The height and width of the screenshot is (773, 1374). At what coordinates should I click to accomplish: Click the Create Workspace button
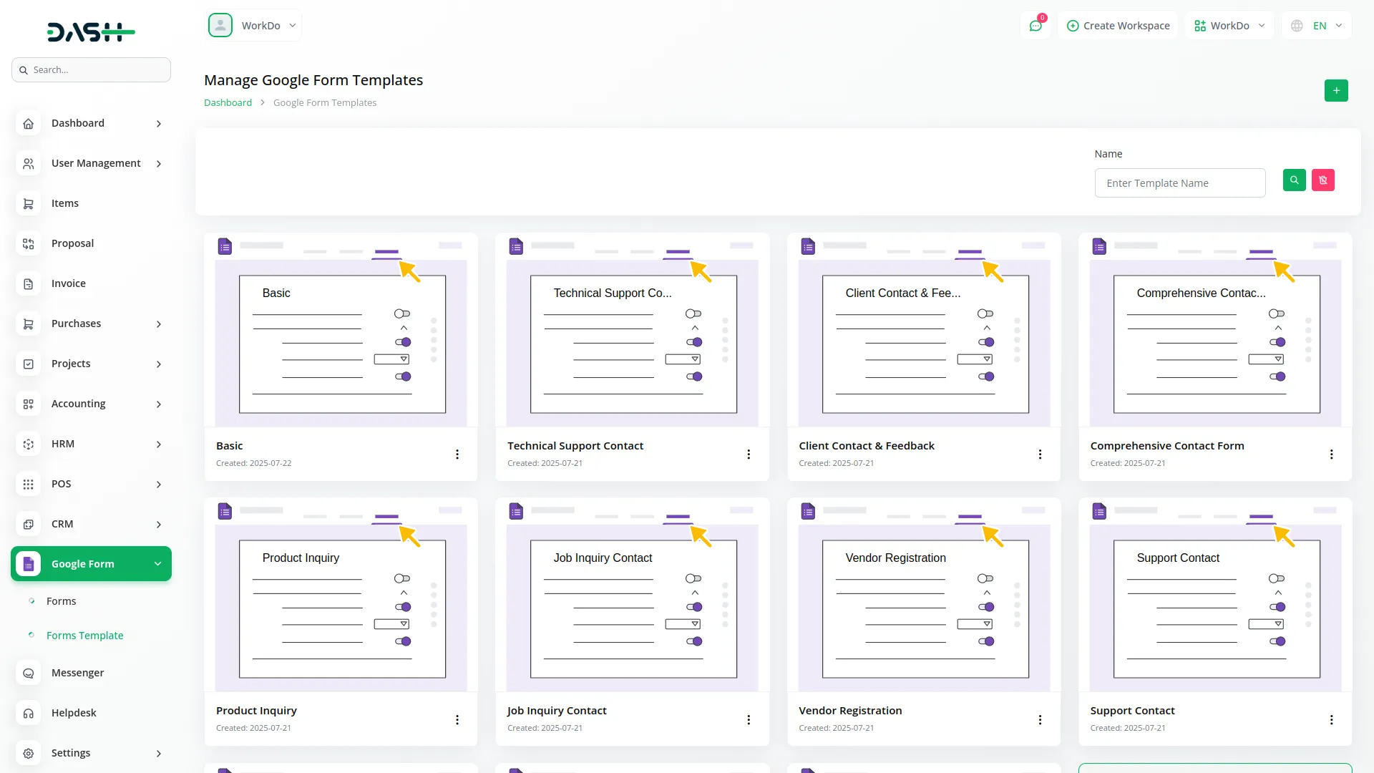click(1118, 25)
